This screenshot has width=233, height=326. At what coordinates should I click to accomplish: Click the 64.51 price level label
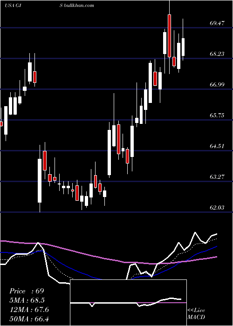coord(217,146)
